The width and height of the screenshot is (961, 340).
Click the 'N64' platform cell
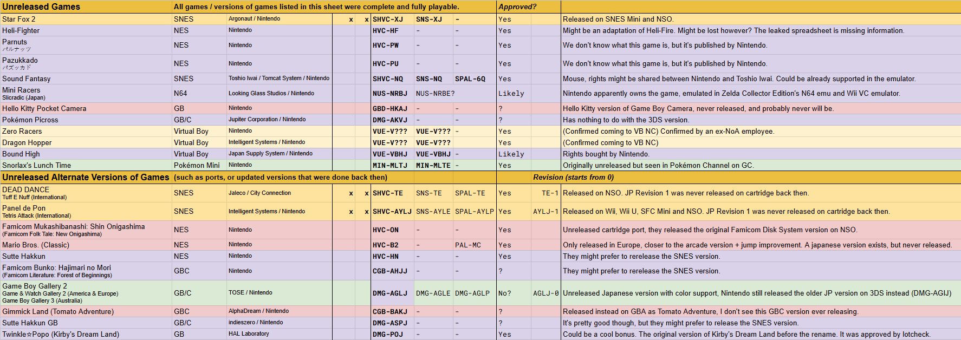tap(199, 93)
